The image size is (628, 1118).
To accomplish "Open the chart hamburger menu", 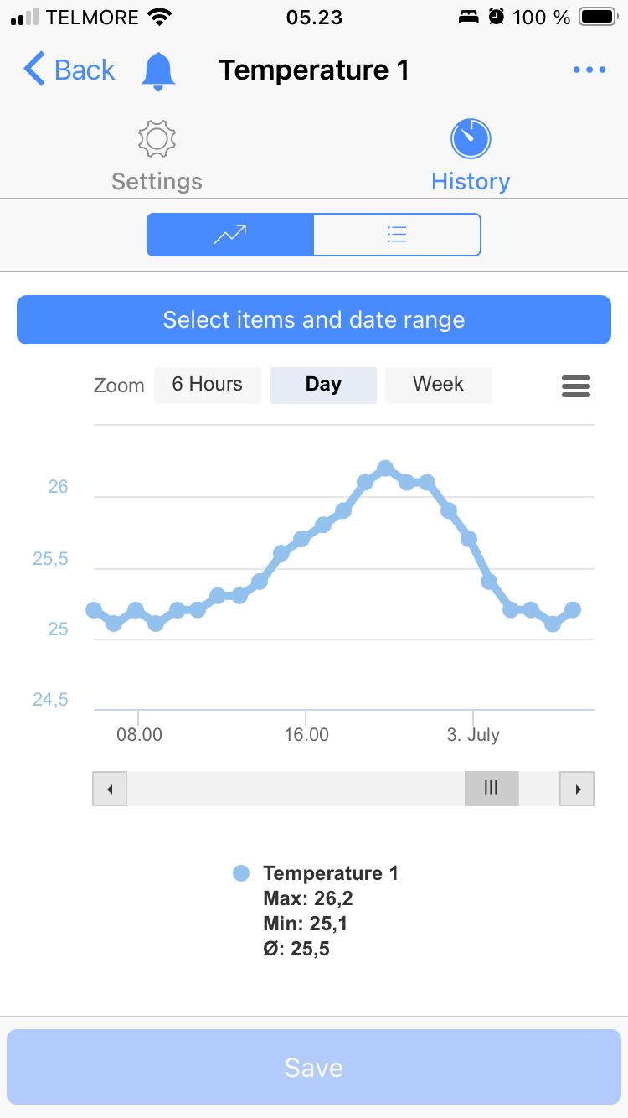I will (x=576, y=386).
